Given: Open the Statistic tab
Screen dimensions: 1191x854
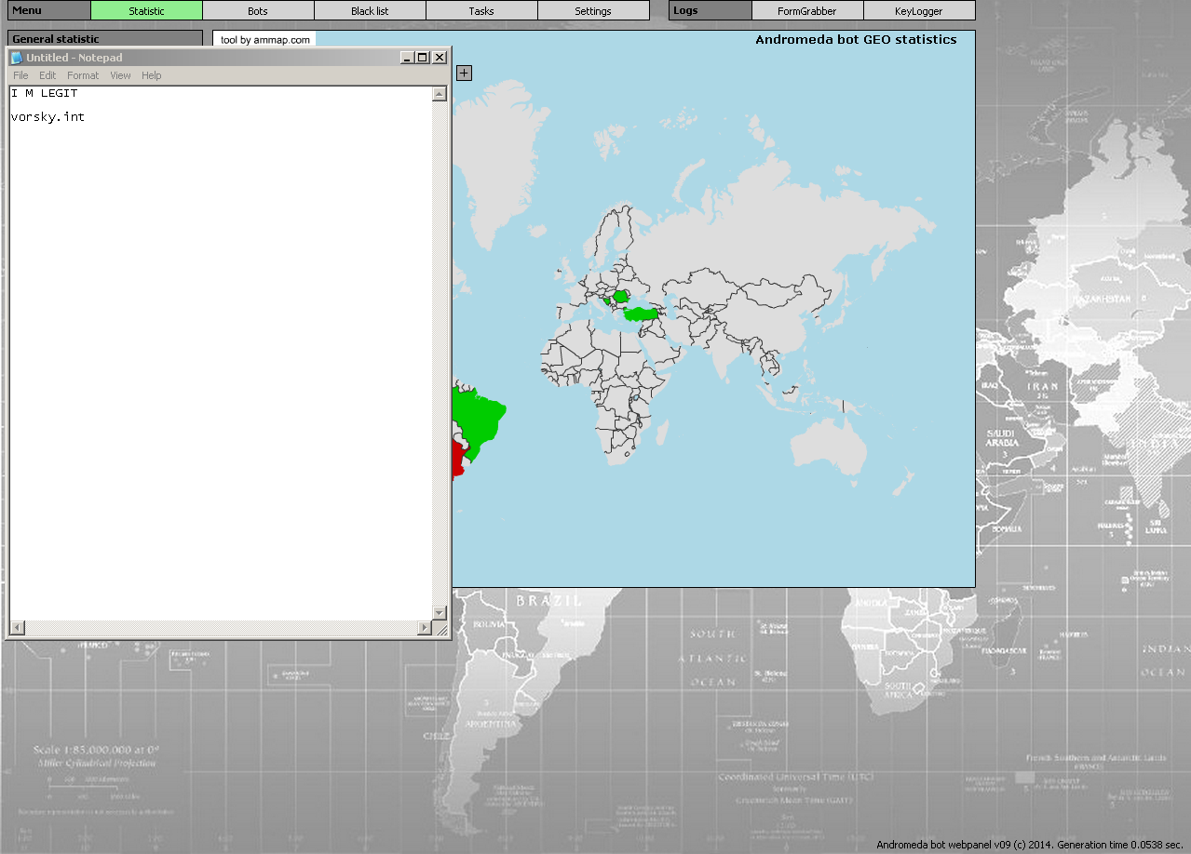Looking at the screenshot, I should [146, 11].
